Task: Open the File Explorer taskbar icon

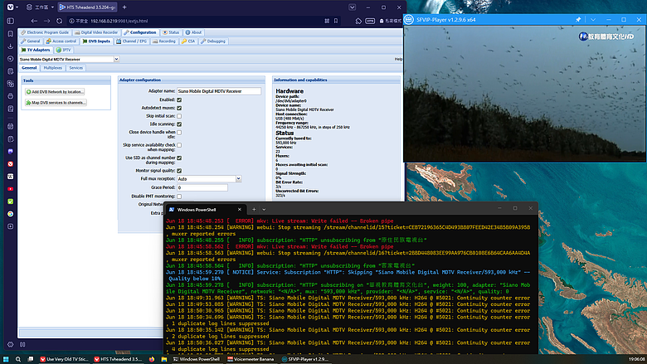Action: tap(164, 359)
